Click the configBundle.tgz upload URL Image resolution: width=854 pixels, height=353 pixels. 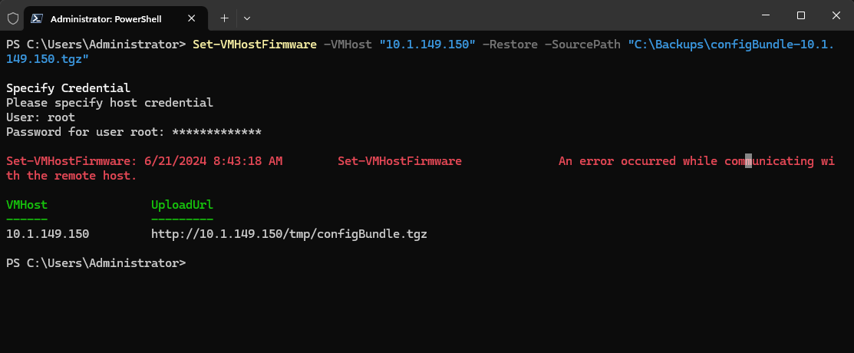(x=289, y=234)
